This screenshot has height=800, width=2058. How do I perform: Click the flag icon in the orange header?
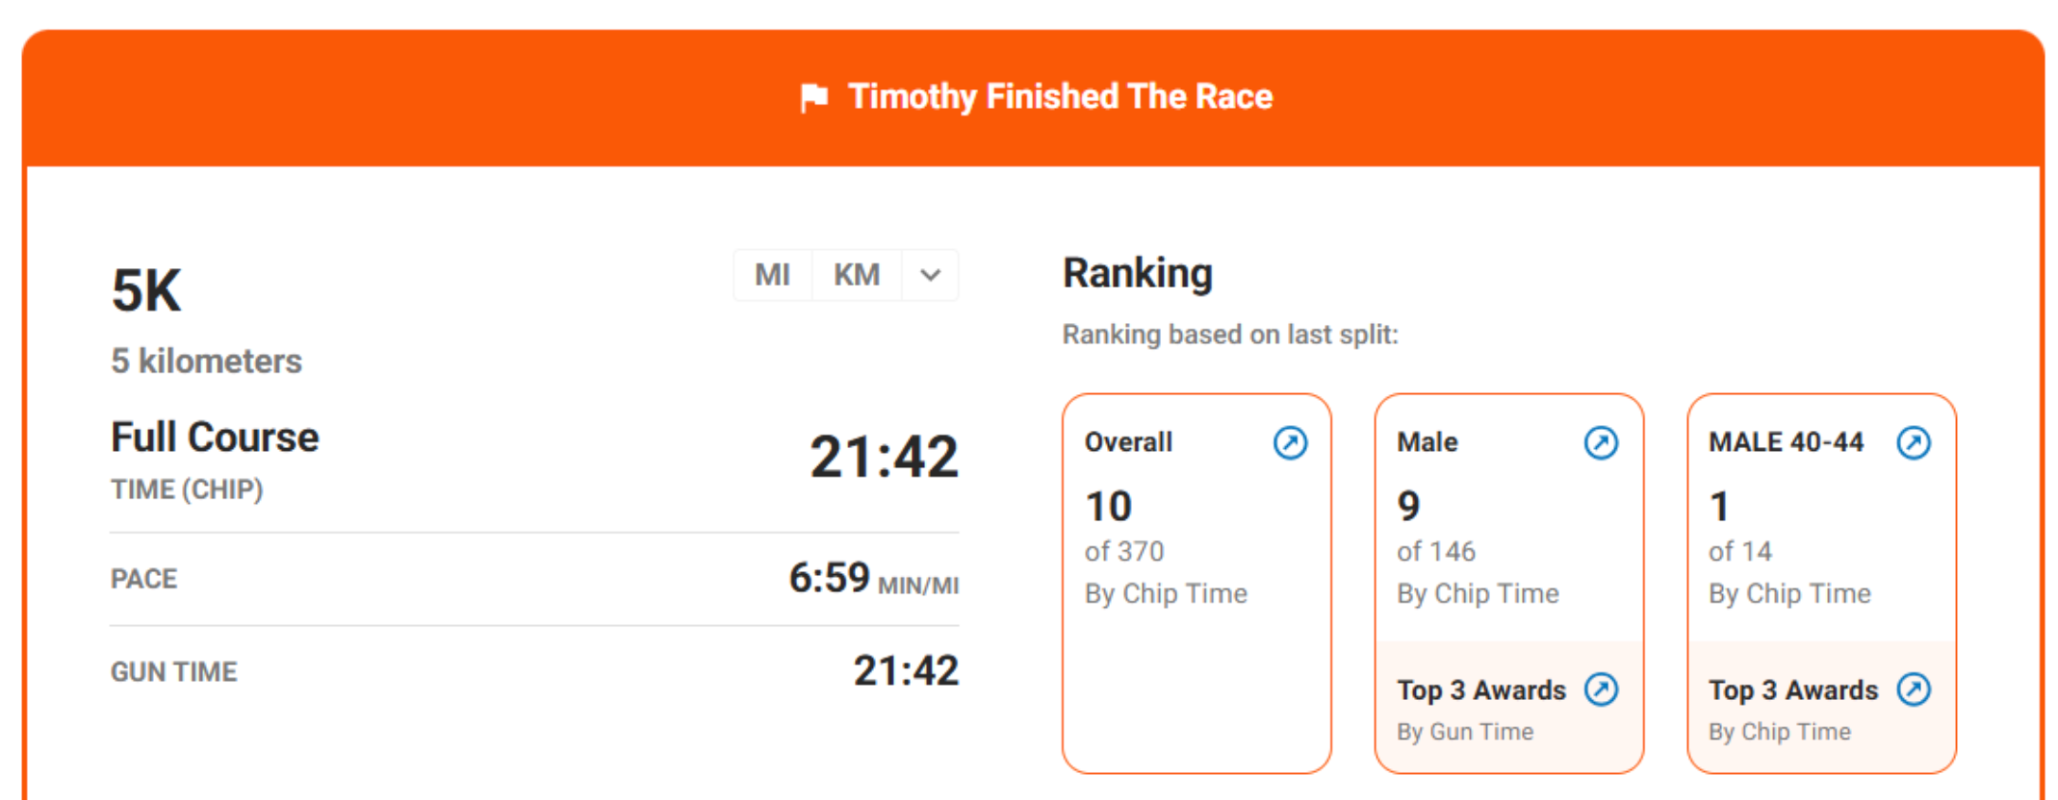click(813, 97)
